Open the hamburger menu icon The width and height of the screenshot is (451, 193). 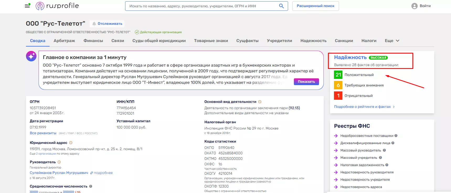coord(27,6)
